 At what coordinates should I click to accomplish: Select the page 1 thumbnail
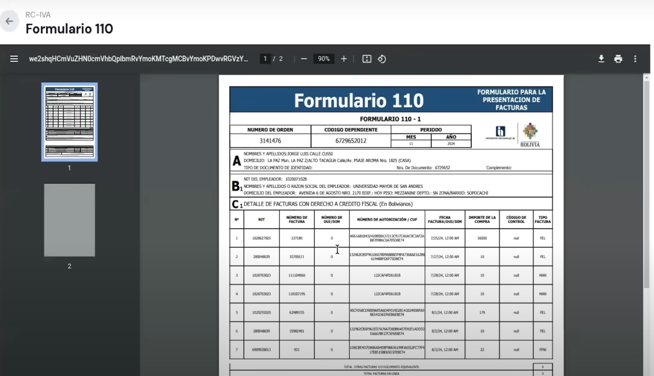pyautogui.click(x=69, y=121)
